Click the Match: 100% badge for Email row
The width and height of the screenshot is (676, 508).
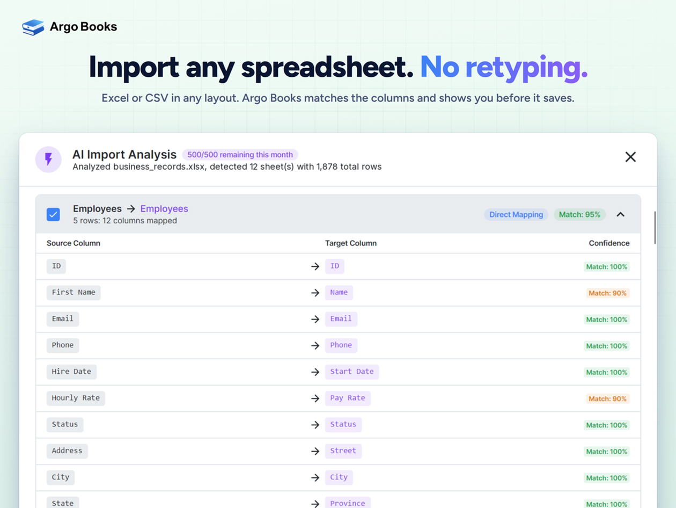607,320
